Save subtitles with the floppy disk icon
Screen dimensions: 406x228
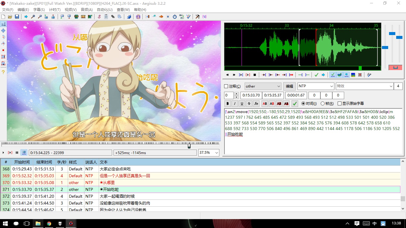click(x=17, y=17)
